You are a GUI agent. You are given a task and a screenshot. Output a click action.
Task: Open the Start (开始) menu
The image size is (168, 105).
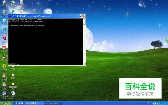(6, 103)
